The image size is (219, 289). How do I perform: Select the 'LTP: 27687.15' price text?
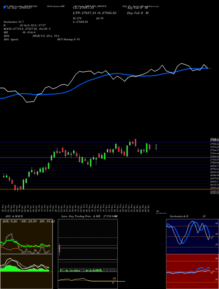84,13
